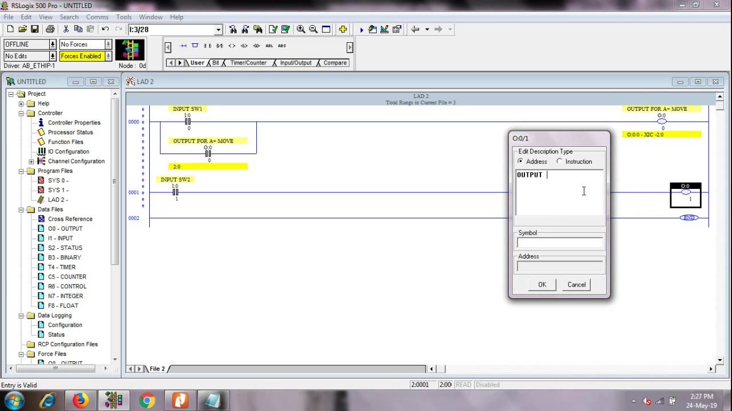732x411 pixels.
Task: Select the Address description type radio
Action: [520, 162]
